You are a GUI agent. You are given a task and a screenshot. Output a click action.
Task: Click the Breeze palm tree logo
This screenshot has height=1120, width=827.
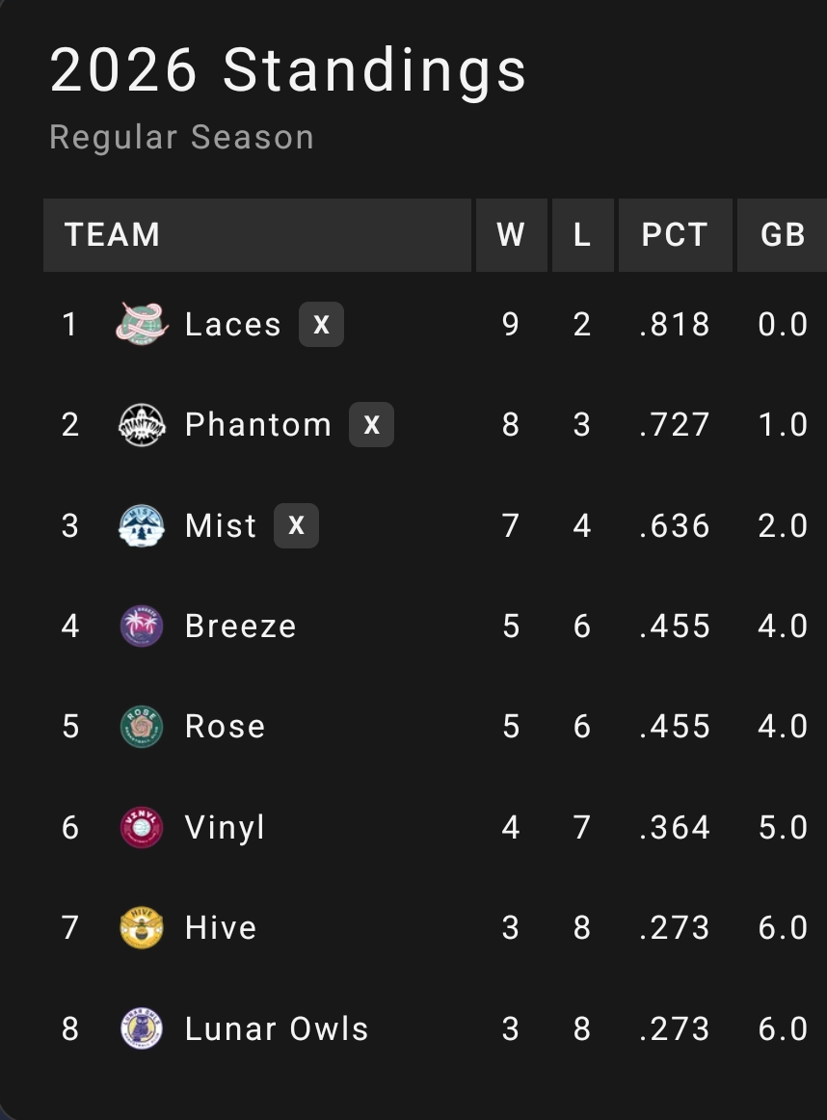pos(142,627)
